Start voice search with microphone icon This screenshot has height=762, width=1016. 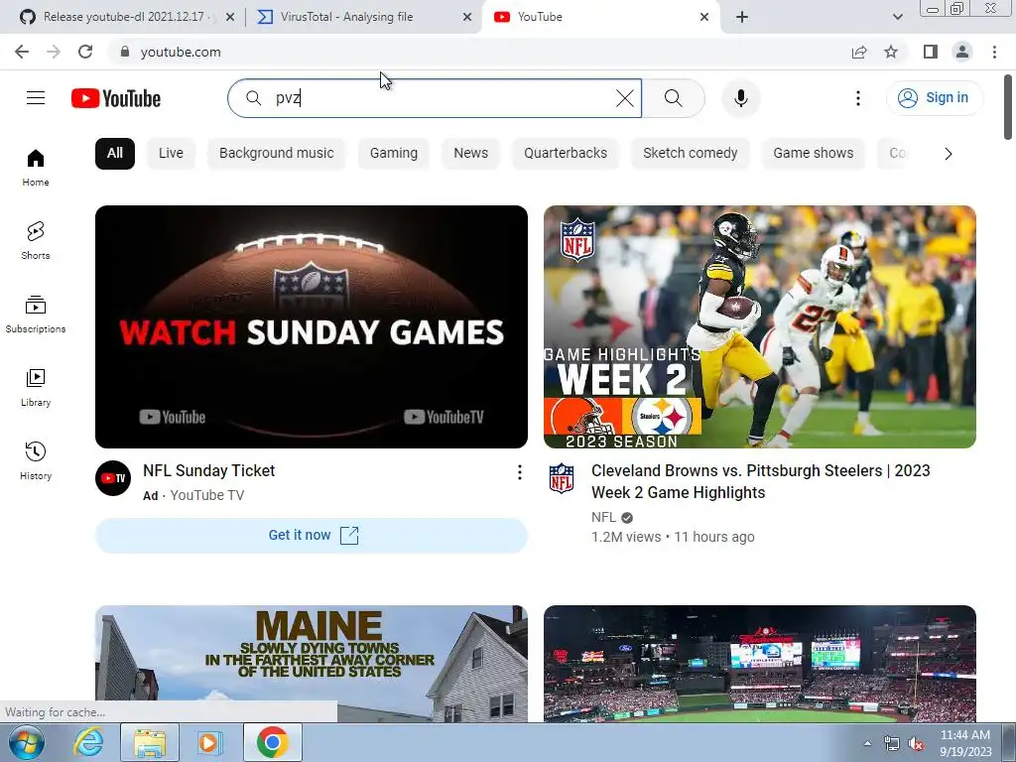(740, 98)
